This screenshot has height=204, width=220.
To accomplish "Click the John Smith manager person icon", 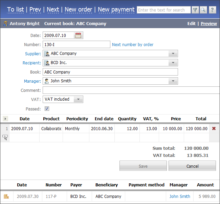I will click(x=47, y=81).
